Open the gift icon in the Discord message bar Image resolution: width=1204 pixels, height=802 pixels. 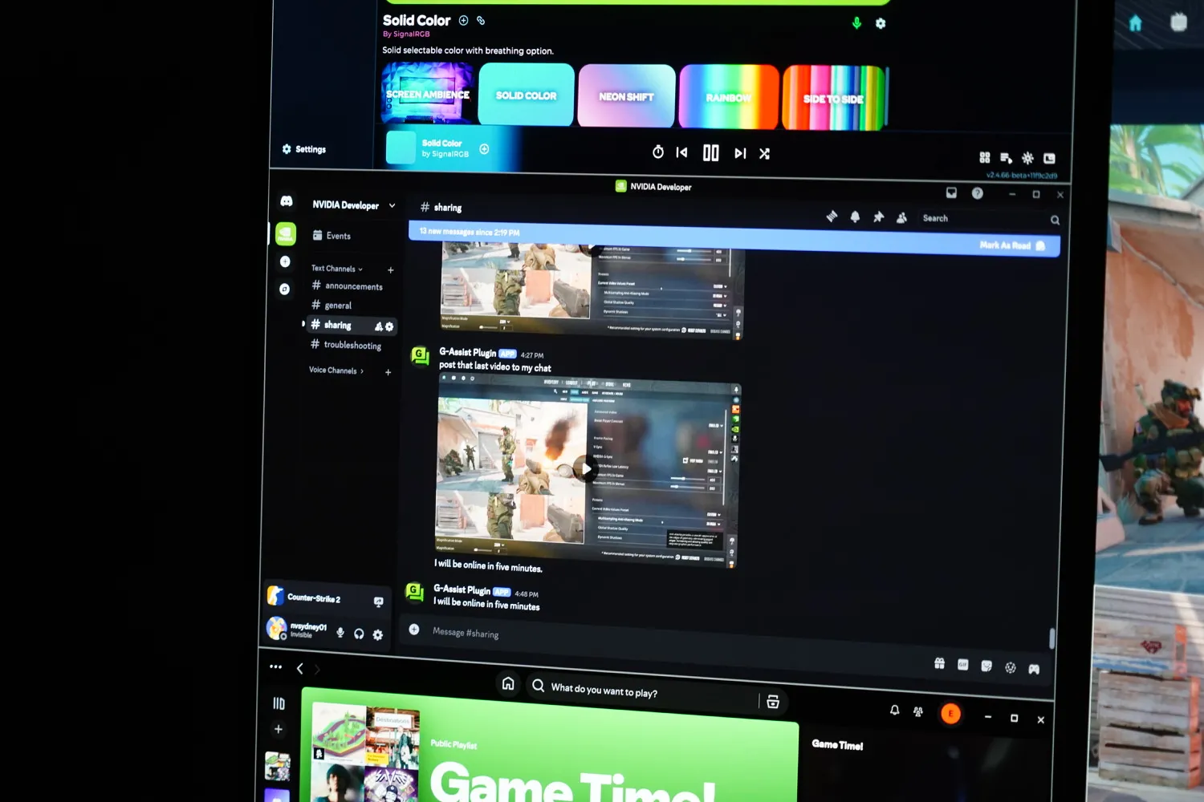tap(939, 663)
